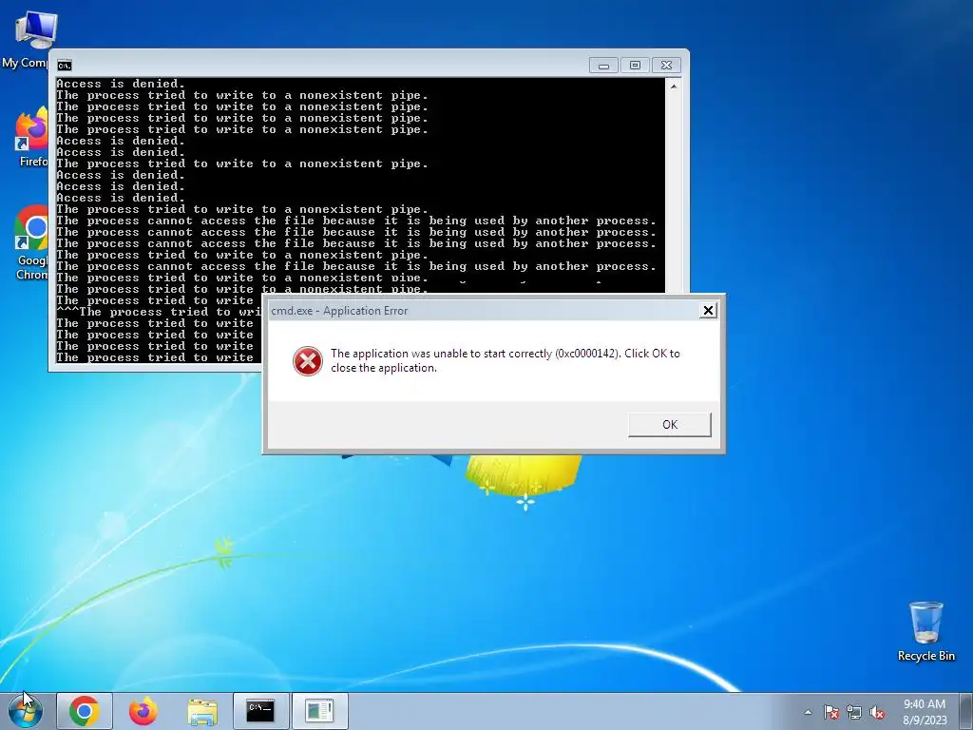The height and width of the screenshot is (730, 973).
Task: Maximize the Command Prompt window
Action: click(x=635, y=66)
